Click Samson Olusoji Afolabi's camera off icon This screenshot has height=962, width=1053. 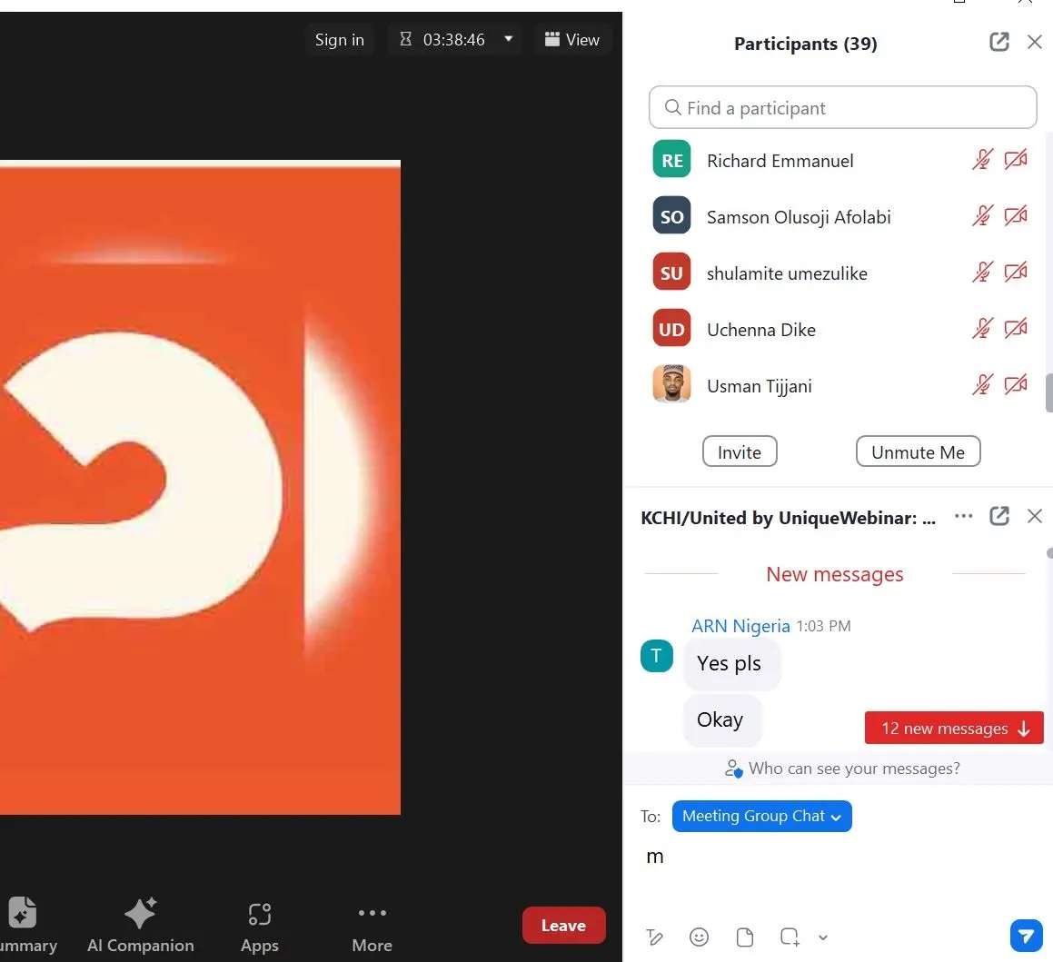click(x=1015, y=216)
